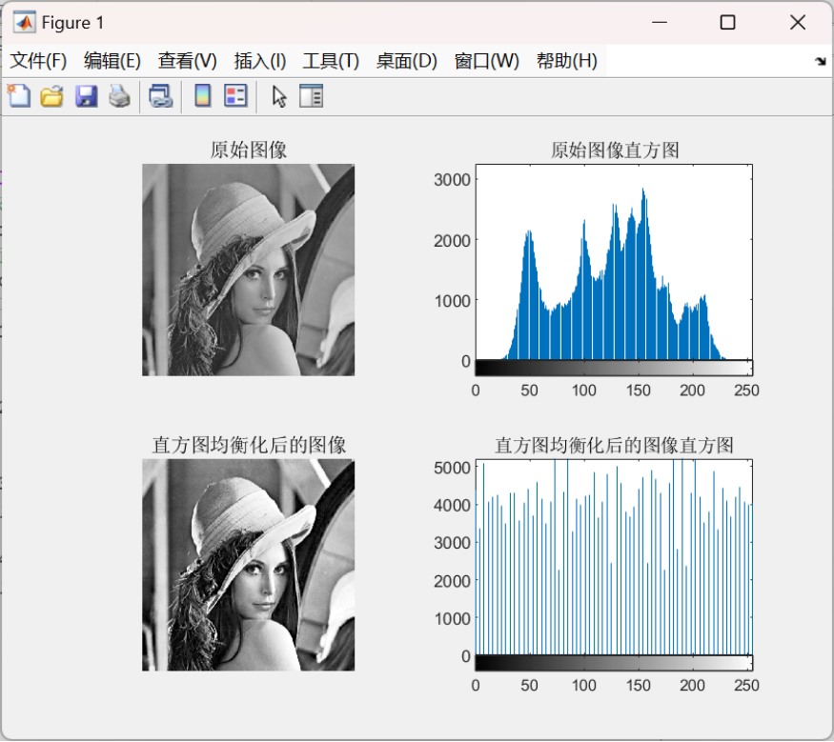
Task: Click the title text 原始图像直方图
Action: point(615,150)
